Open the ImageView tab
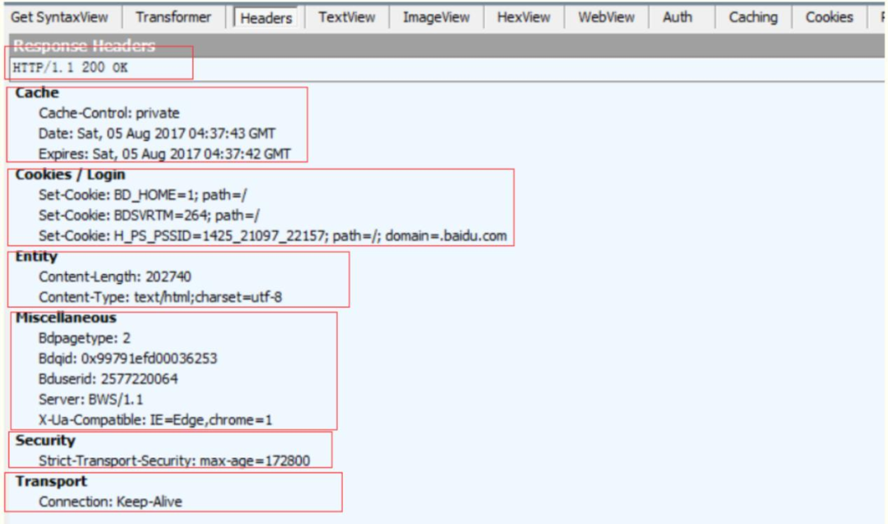The image size is (888, 524). [x=436, y=17]
